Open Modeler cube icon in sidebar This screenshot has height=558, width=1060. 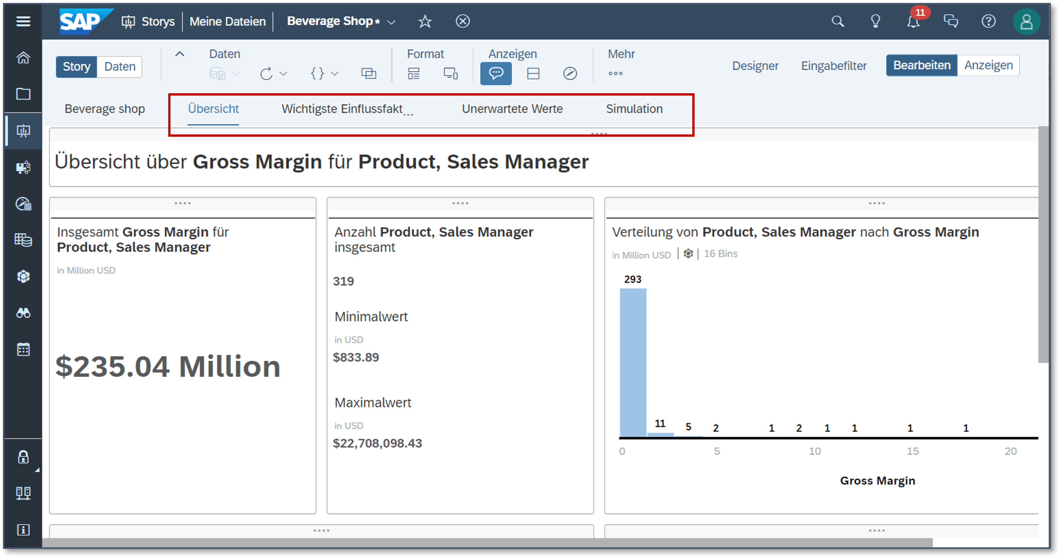tap(23, 276)
